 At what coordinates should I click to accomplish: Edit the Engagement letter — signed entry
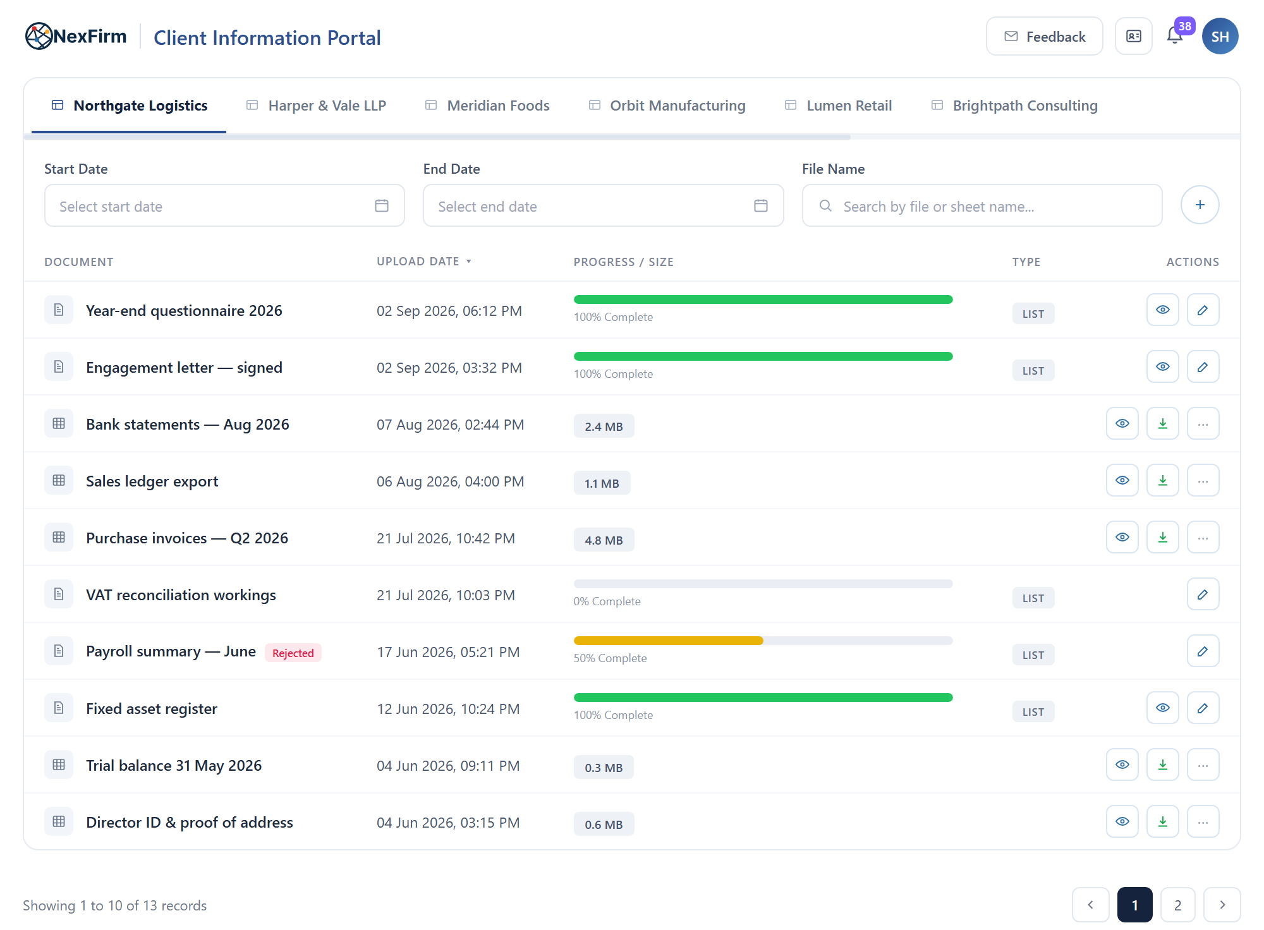[x=1203, y=366]
